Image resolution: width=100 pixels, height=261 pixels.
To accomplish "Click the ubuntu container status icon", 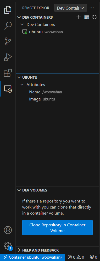I will (25, 32).
